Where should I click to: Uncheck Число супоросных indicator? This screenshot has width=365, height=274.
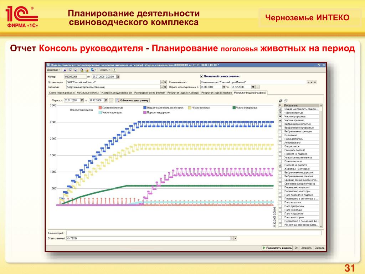point(280,117)
